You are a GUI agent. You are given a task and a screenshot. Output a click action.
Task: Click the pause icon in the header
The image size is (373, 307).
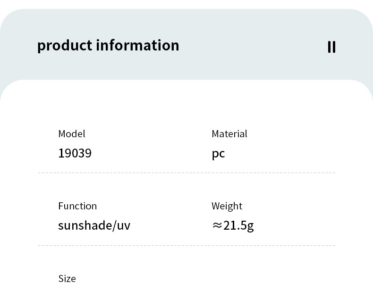331,47
